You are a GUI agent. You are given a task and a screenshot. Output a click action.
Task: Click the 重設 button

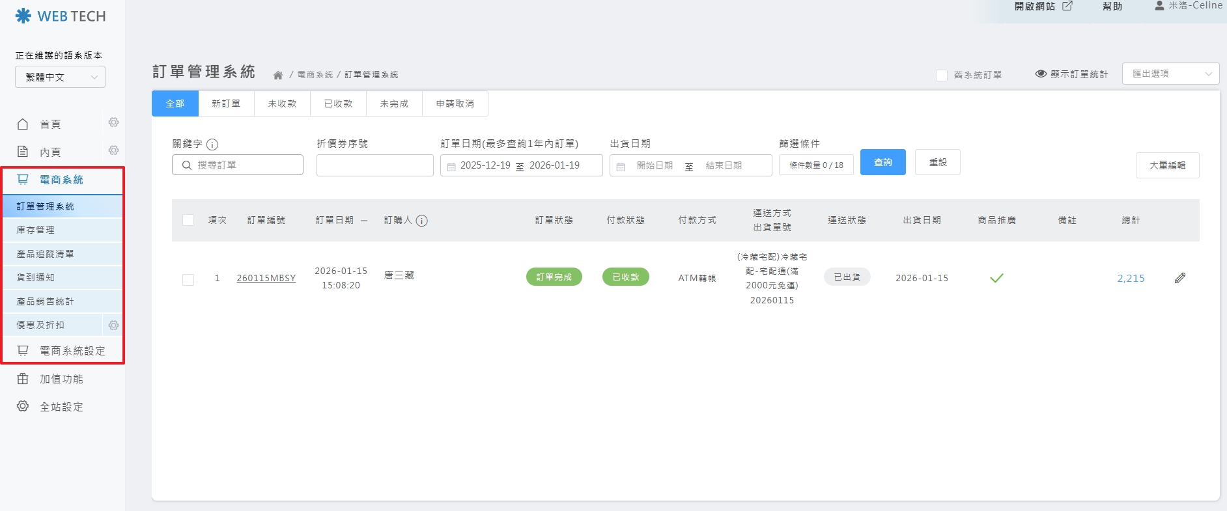pos(938,162)
